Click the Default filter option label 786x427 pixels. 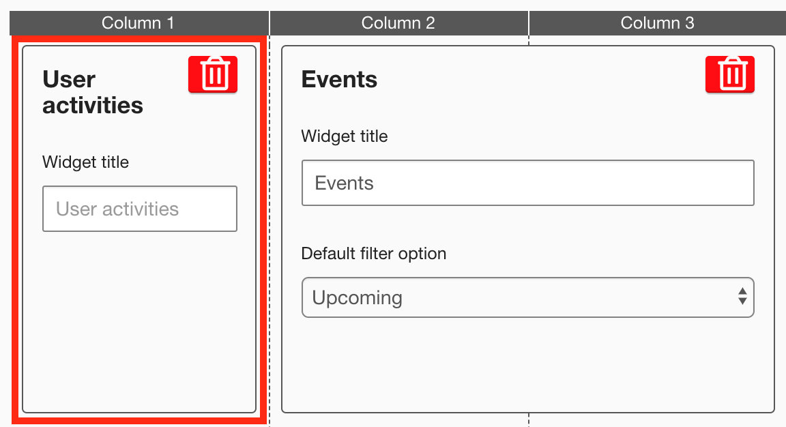373,254
